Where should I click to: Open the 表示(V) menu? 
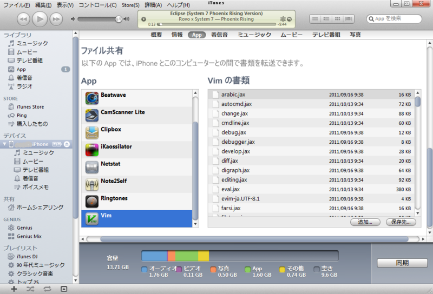click(65, 5)
